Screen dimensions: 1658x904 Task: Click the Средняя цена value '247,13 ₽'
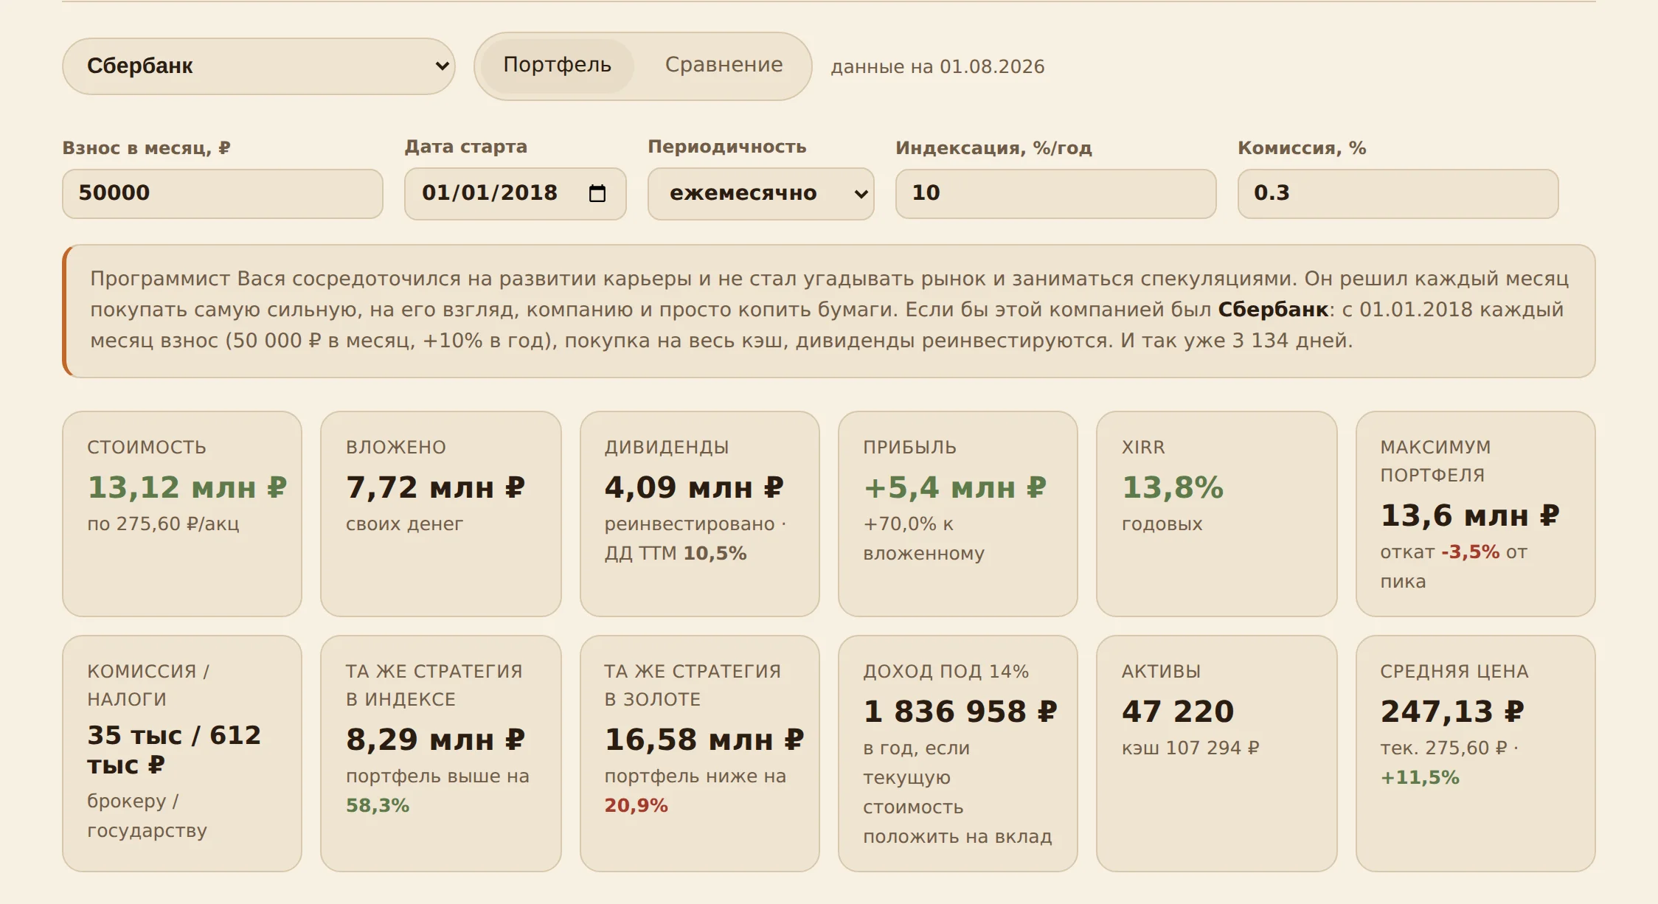click(x=1452, y=712)
